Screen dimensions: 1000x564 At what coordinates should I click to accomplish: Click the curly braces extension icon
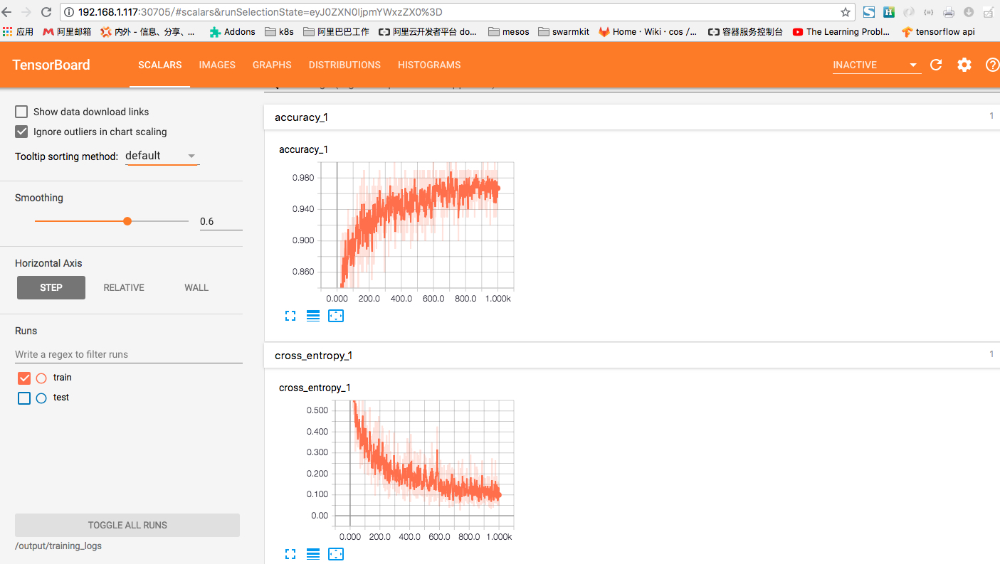click(x=929, y=12)
